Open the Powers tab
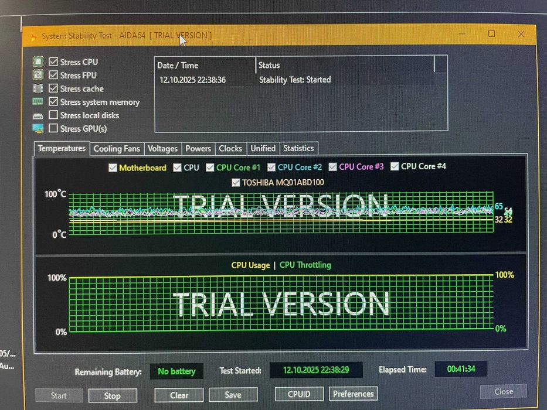Viewport: 547px width, 410px height. [198, 149]
